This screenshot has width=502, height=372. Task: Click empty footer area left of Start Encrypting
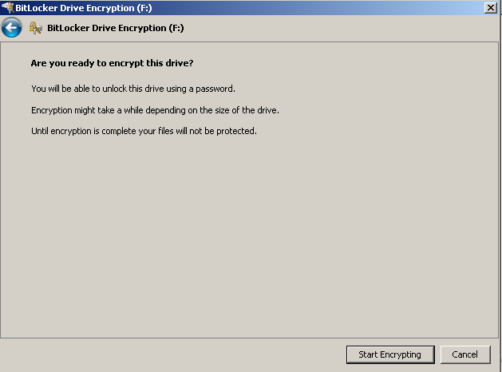pyautogui.click(x=173, y=354)
